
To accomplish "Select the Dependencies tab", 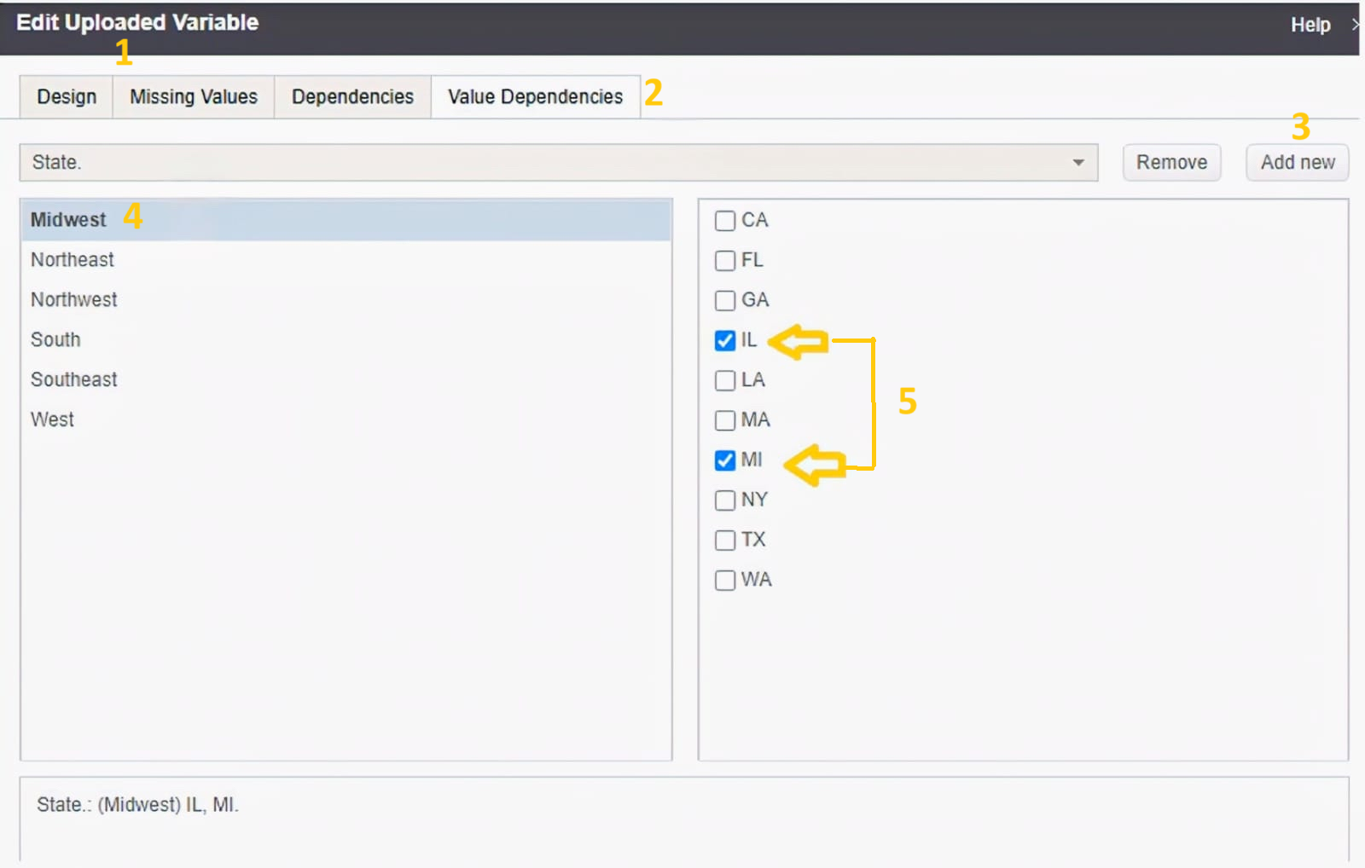I will (352, 96).
